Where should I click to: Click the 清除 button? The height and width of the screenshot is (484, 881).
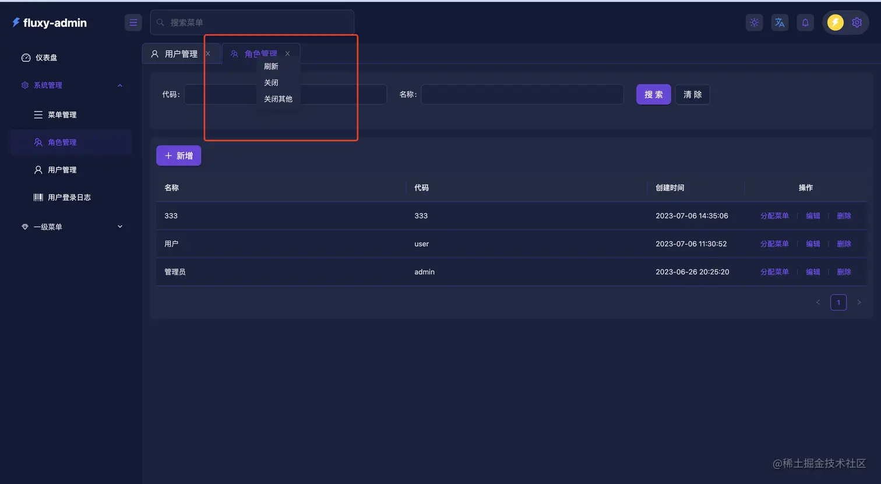(692, 94)
